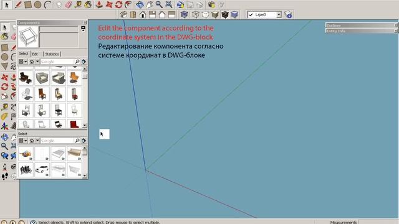Image resolution: width=399 pixels, height=224 pixels.
Task: Open navigation dropdown arrow in lower pane
Action: pos(37,141)
